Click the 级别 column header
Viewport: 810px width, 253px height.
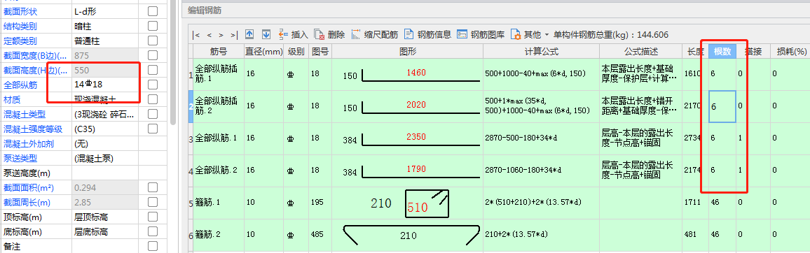click(x=296, y=52)
